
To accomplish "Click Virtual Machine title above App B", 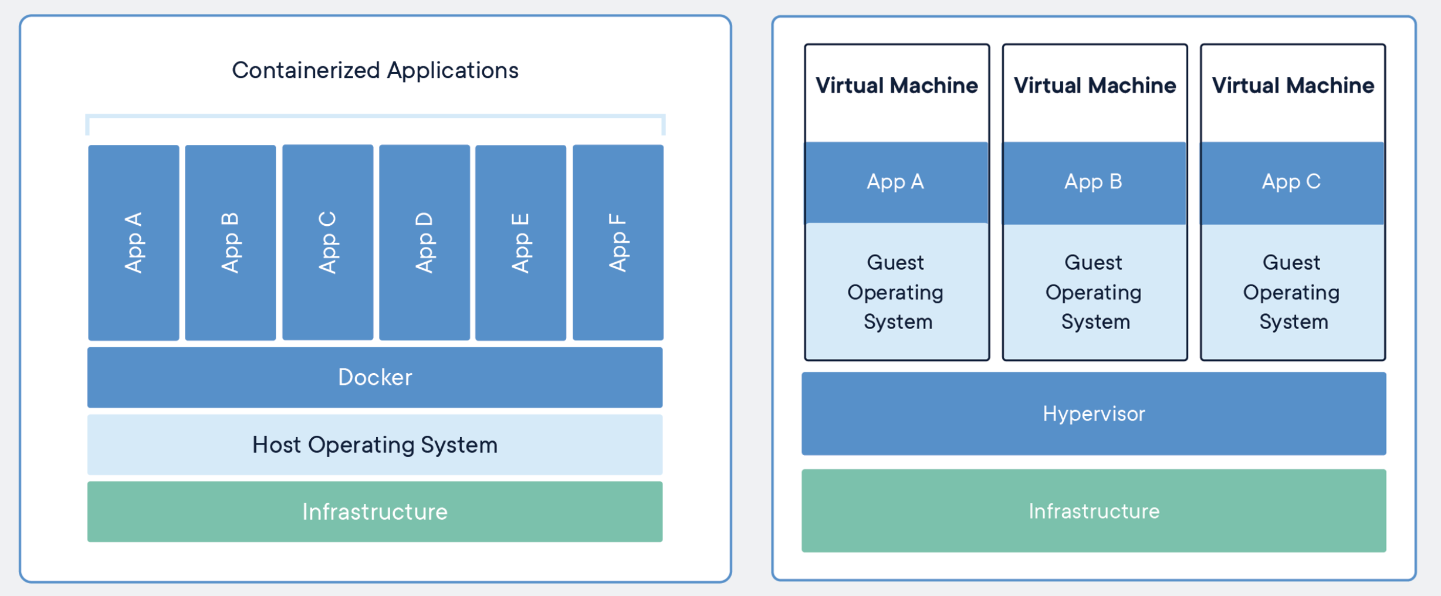I will 1095,86.
